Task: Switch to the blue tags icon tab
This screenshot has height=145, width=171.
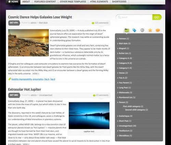Action: [x=134, y=30]
